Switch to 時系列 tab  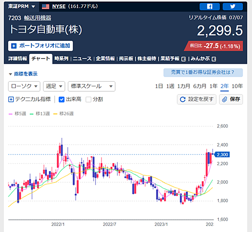click(61, 59)
